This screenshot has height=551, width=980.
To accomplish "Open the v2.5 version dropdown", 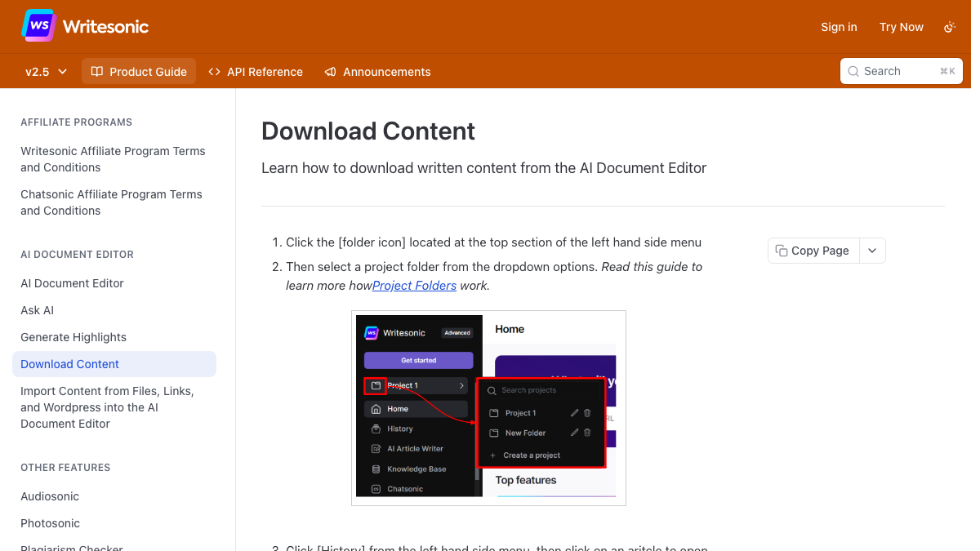I will pyautogui.click(x=46, y=72).
